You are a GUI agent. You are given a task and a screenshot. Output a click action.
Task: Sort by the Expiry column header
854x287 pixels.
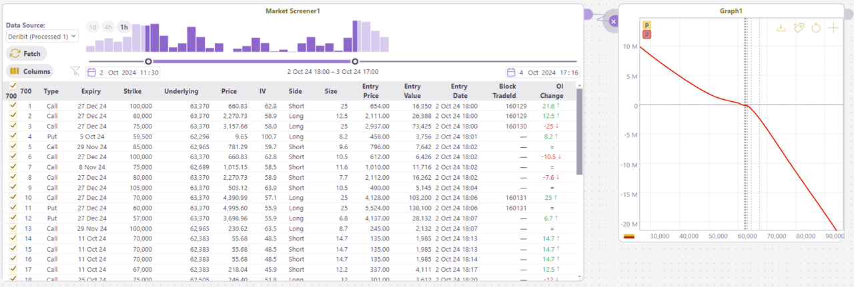tap(91, 91)
